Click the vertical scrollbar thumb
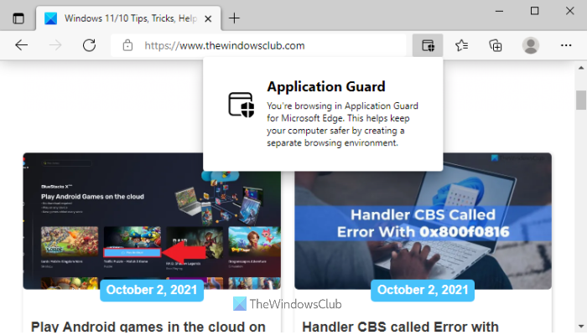The image size is (587, 335). coord(581,100)
